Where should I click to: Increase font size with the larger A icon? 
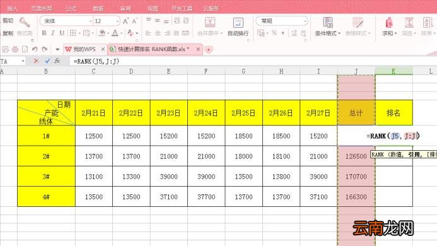[x=125, y=21]
